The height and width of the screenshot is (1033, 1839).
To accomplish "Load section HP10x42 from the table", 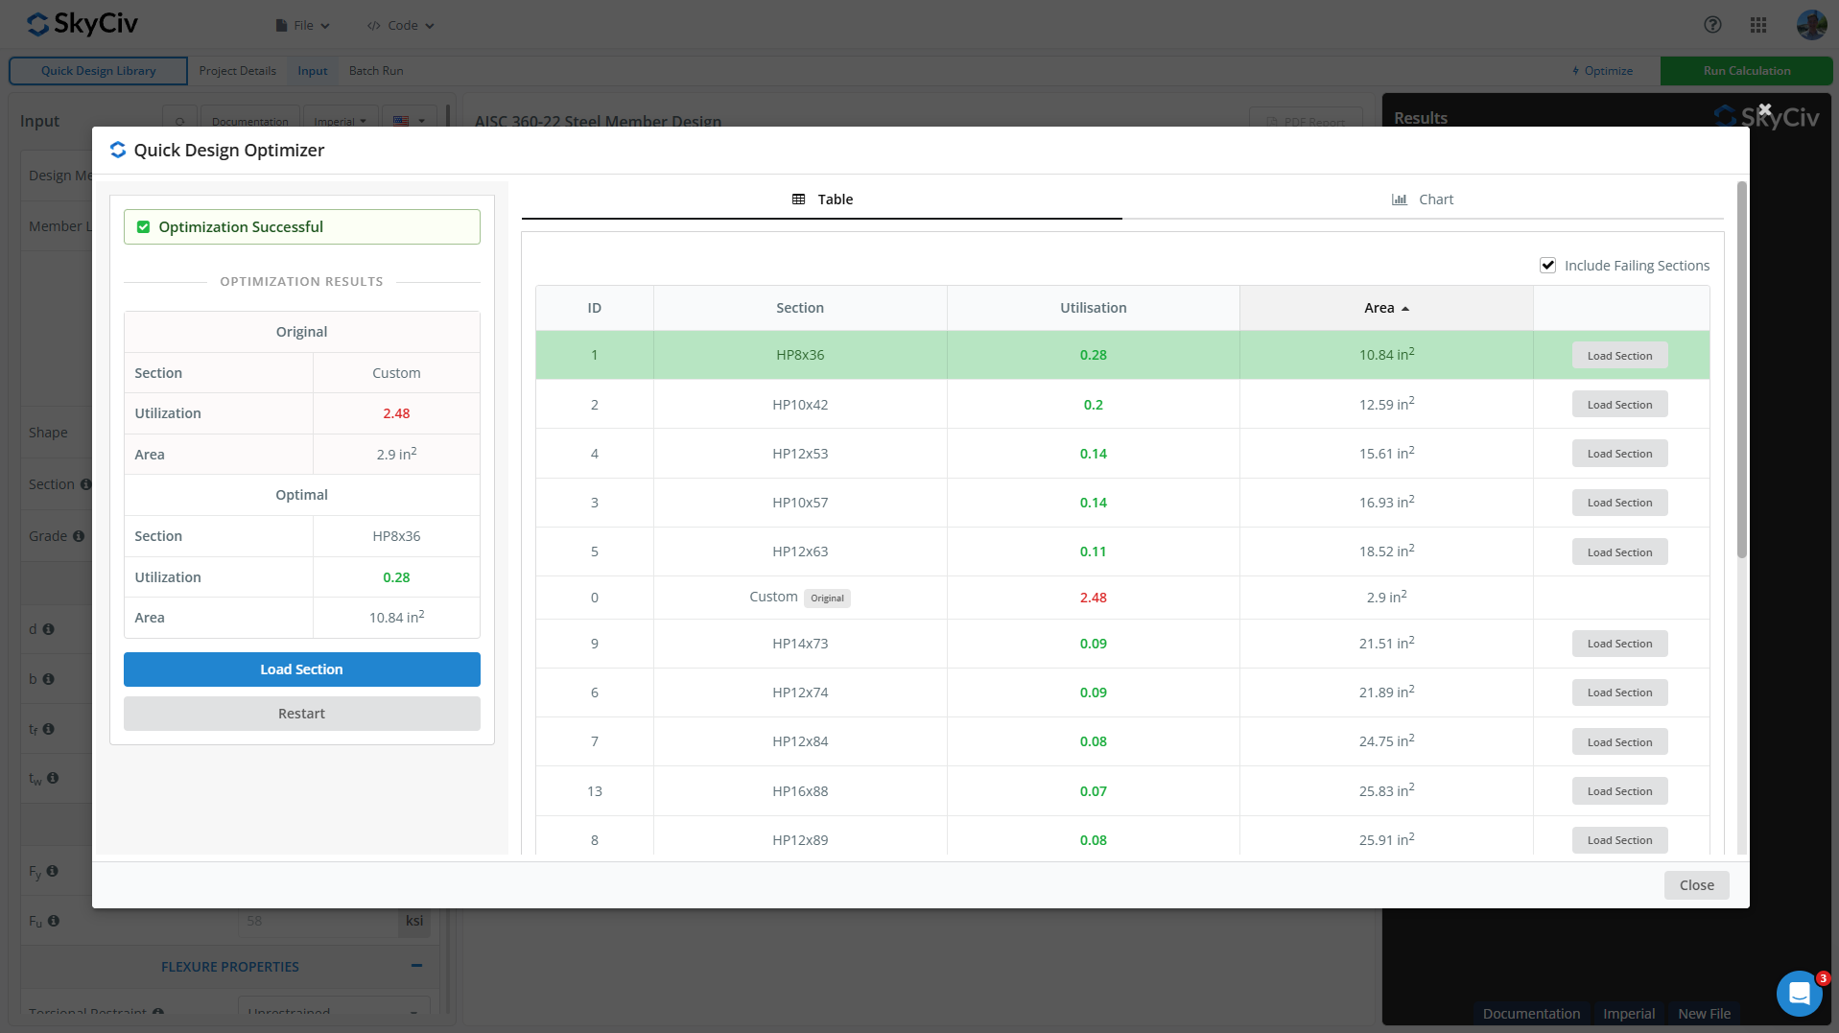I will pyautogui.click(x=1619, y=405).
